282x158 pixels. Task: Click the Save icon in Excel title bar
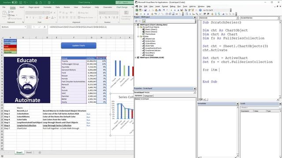click(21, 3)
